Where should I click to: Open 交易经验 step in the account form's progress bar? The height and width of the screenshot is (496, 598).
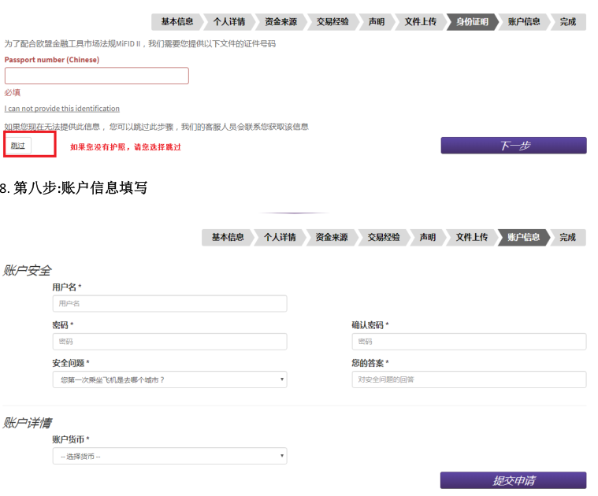[x=384, y=237]
